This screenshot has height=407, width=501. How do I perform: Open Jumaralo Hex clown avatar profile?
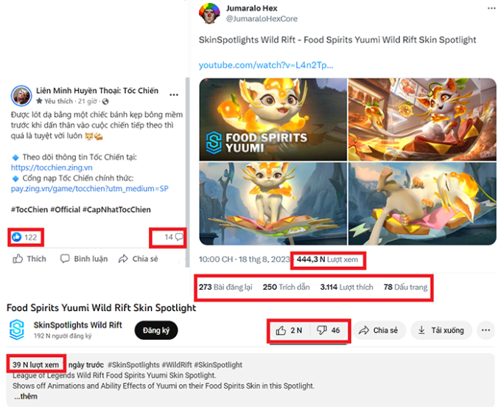(209, 13)
